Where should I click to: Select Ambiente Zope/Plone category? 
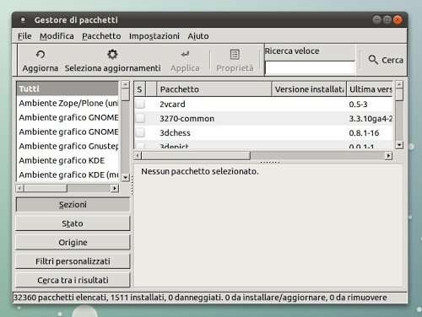[x=68, y=103]
